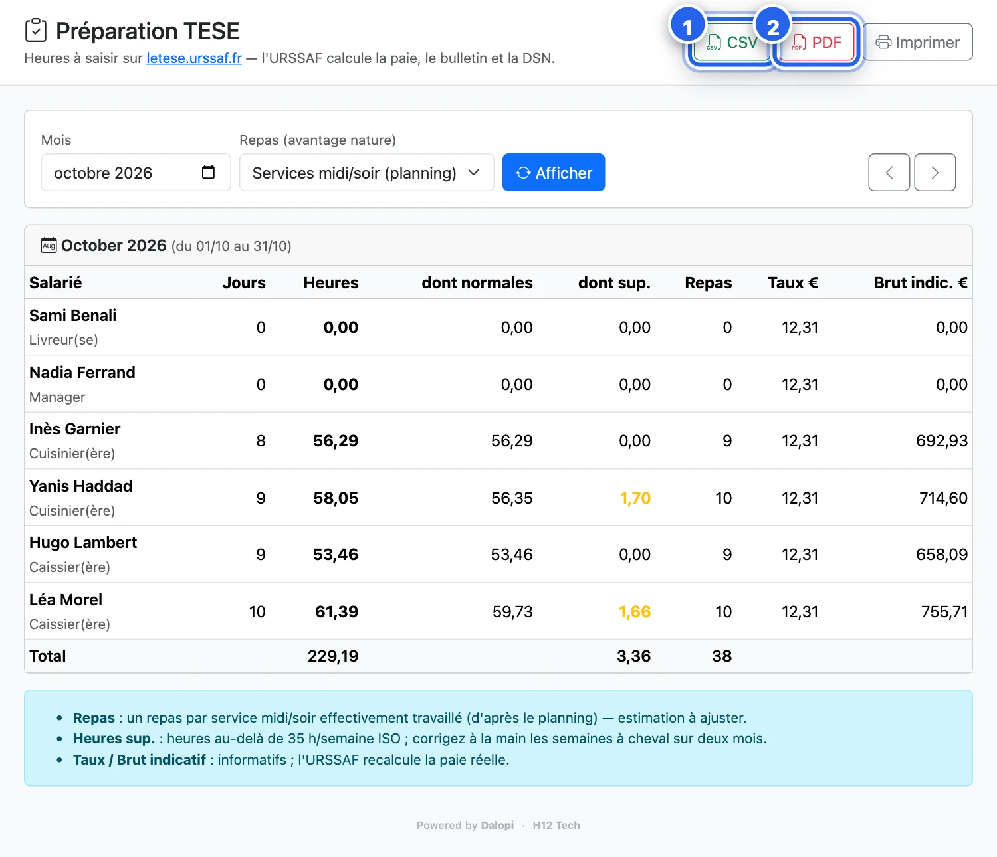This screenshot has width=997, height=857.
Task: Go to next month with right chevron
Action: tap(935, 173)
